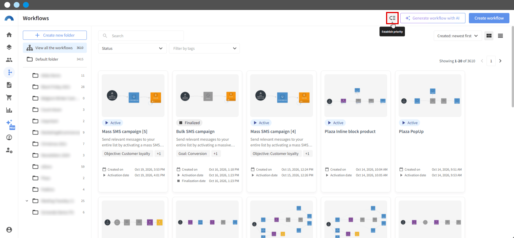Open the Filter by tags dropdown
Viewport: 514px width, 238px height.
(x=204, y=48)
